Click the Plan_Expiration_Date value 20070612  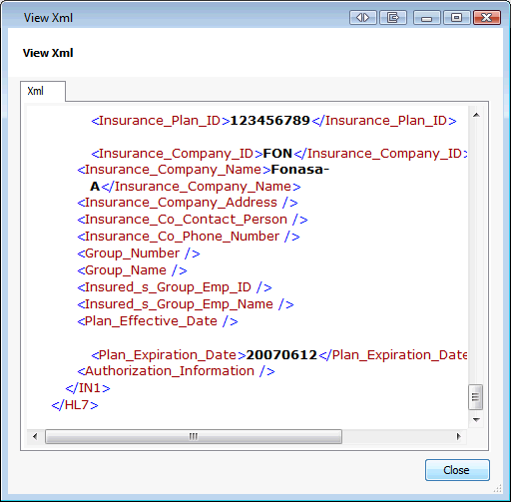coord(281,355)
